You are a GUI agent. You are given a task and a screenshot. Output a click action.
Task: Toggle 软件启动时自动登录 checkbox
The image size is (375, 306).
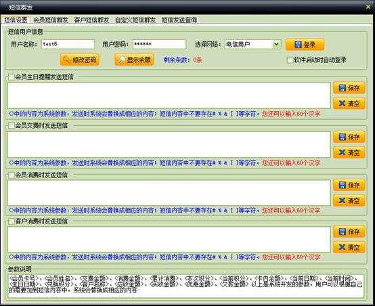[290, 60]
